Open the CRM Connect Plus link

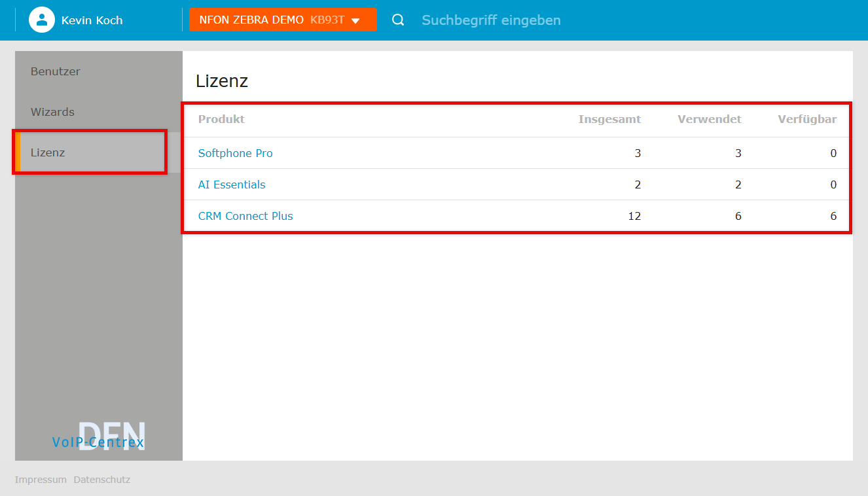245,216
